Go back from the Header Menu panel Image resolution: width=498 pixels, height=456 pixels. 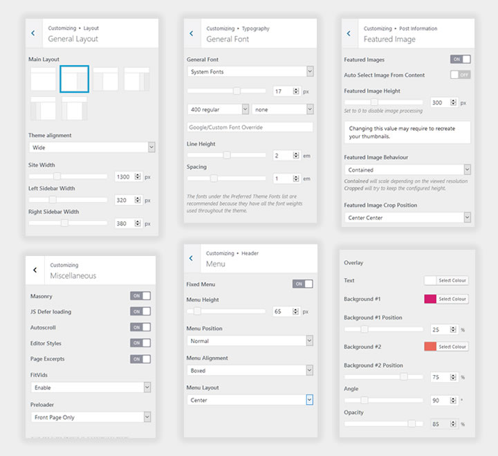[192, 258]
